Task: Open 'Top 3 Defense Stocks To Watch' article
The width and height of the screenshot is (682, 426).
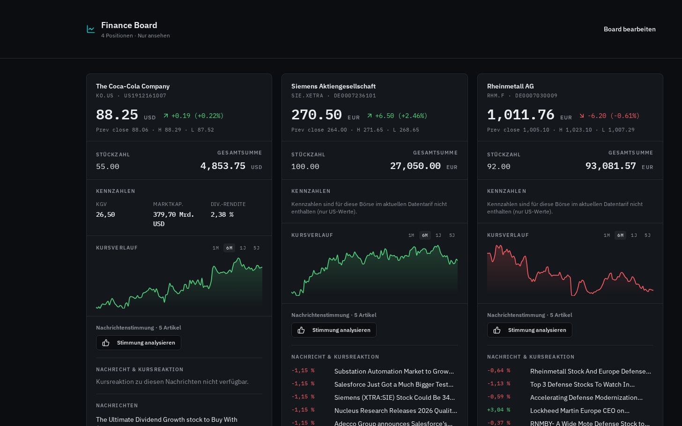Action: [582, 384]
